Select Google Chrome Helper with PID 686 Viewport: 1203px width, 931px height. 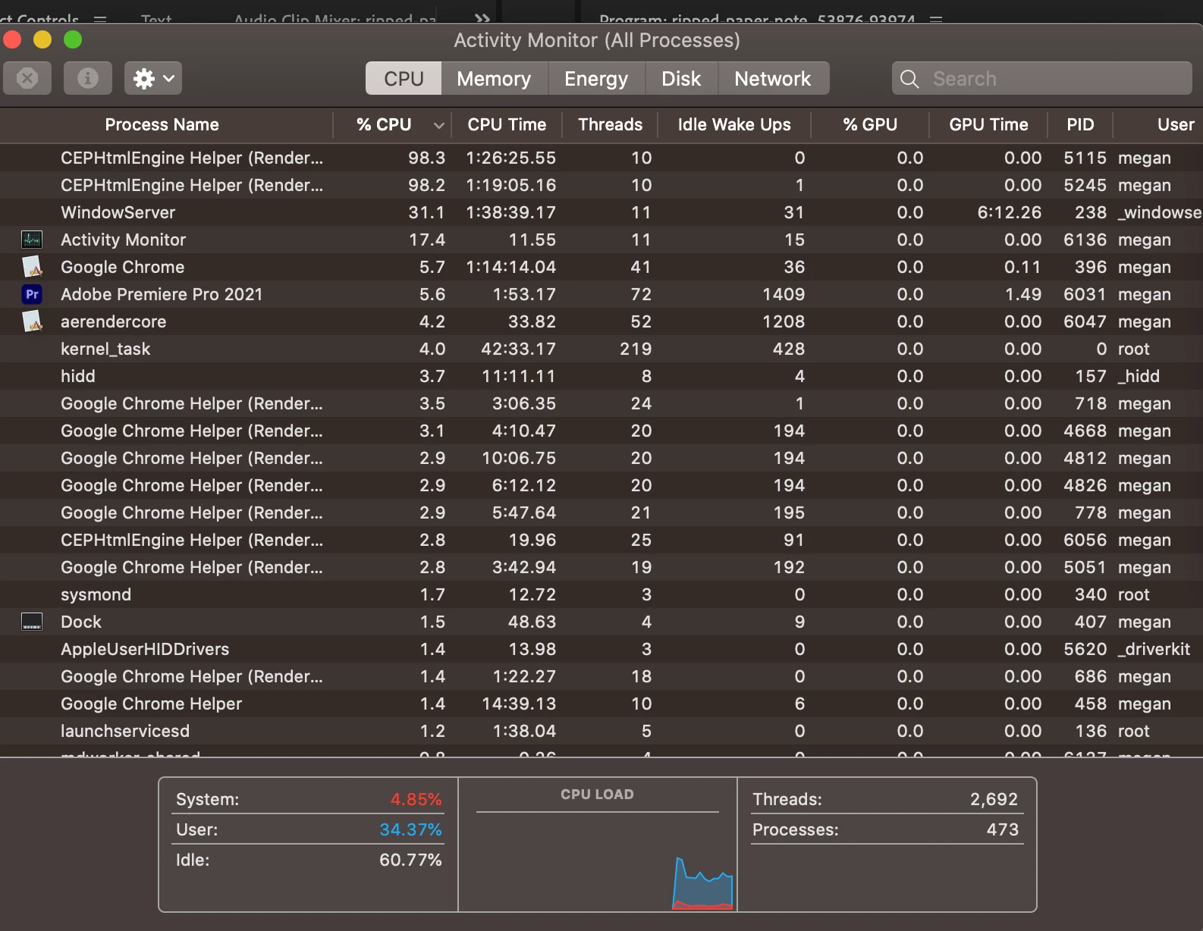(601, 676)
